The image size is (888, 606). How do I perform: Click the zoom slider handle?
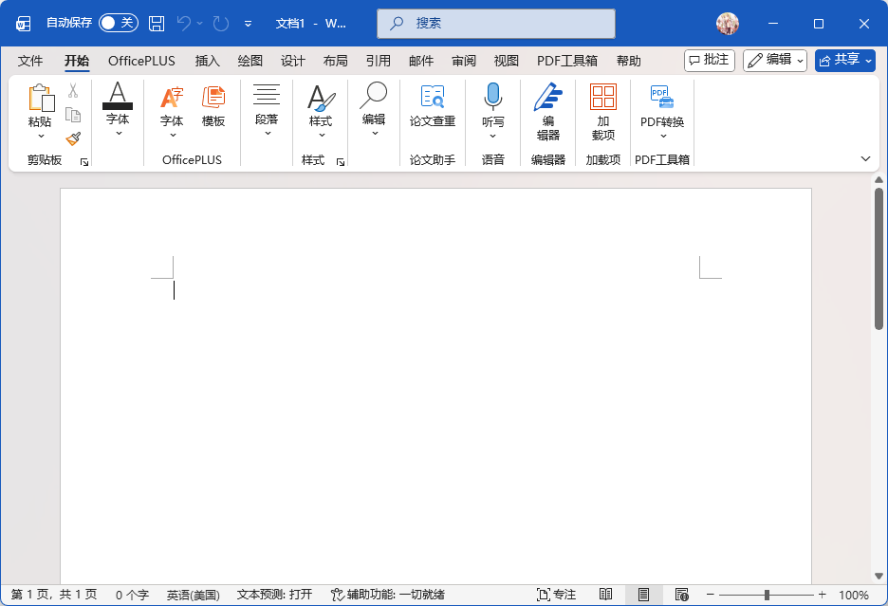coord(767,595)
